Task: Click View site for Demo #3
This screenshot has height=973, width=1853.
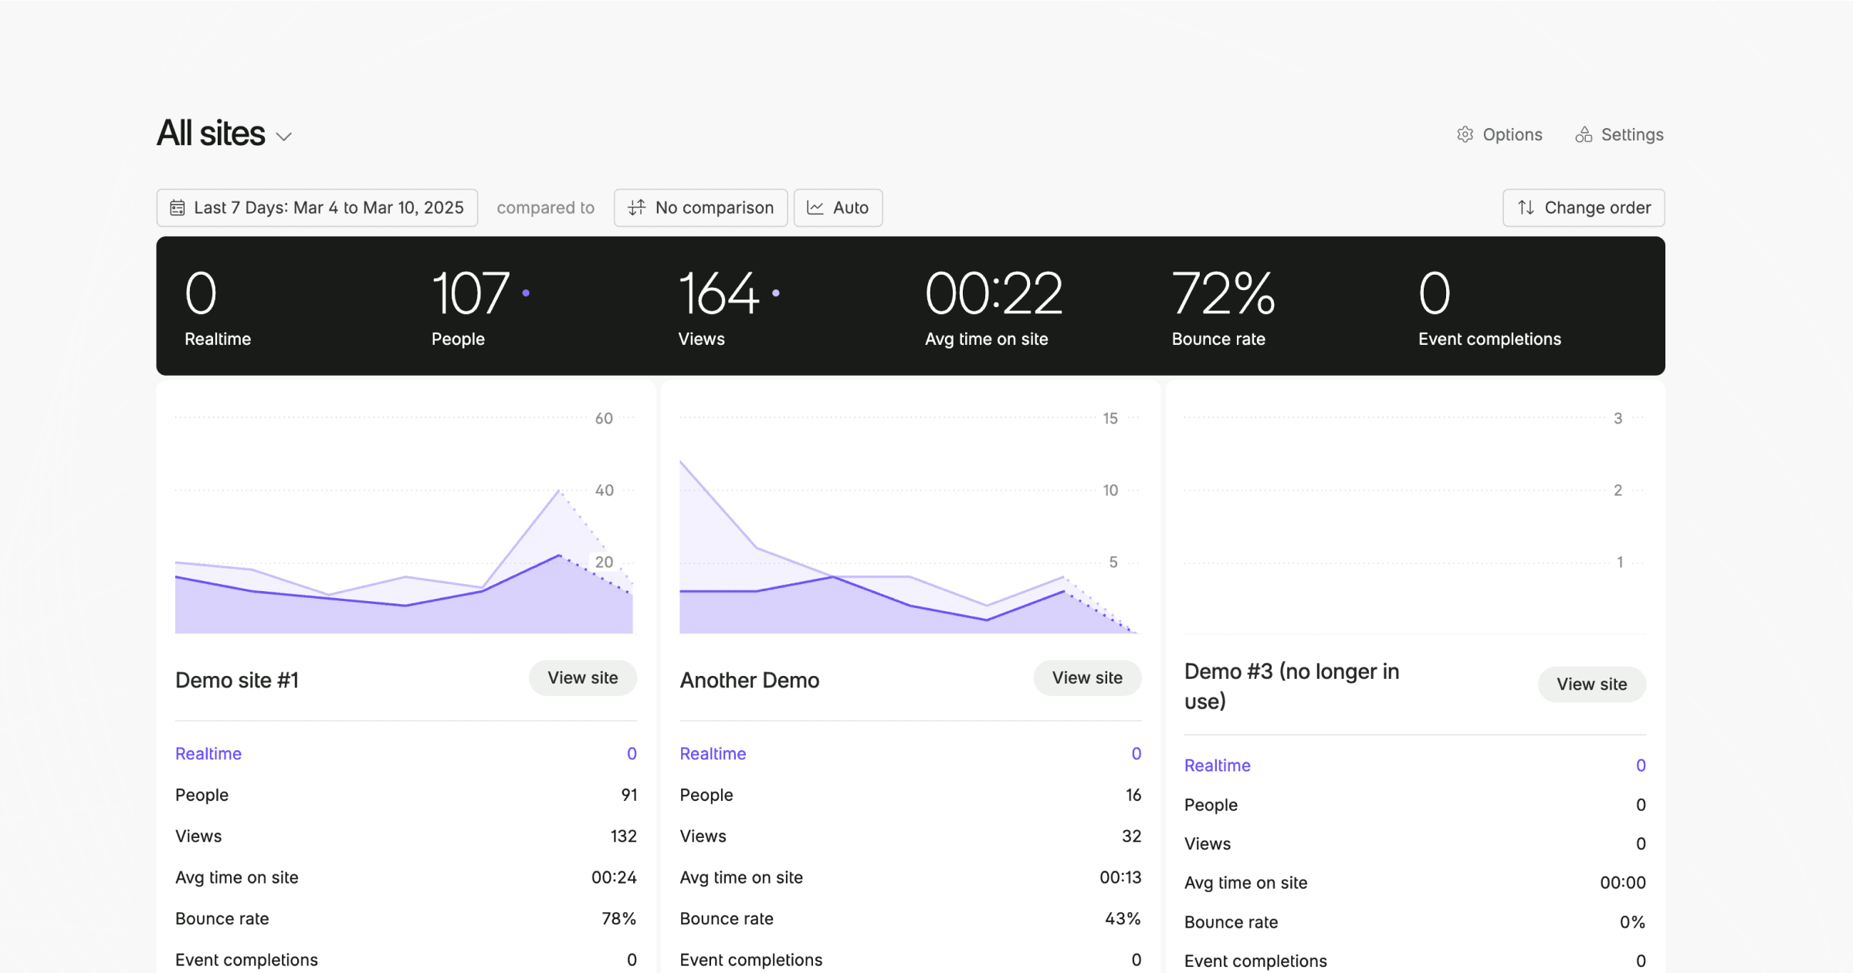Action: point(1592,684)
